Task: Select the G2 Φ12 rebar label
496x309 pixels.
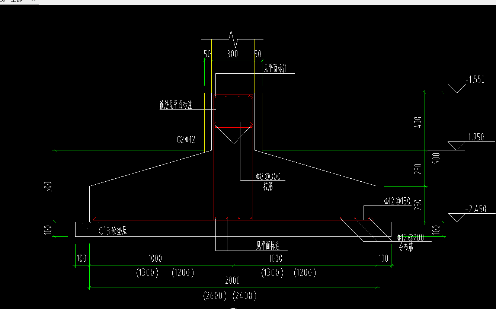Action: [x=186, y=140]
